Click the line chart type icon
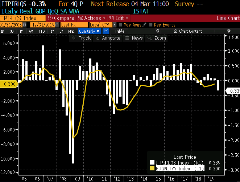Image resolution: width=240 pixels, height=182 pixels. (106, 31)
